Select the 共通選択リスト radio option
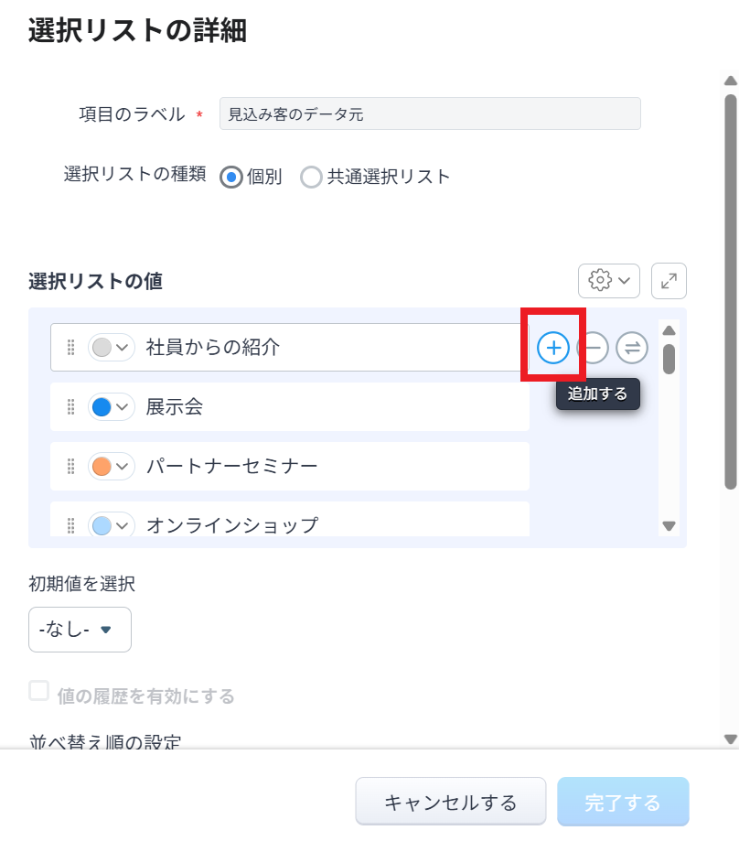 point(311,177)
